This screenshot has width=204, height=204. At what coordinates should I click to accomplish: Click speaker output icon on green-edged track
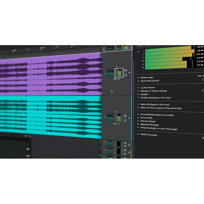point(129,145)
